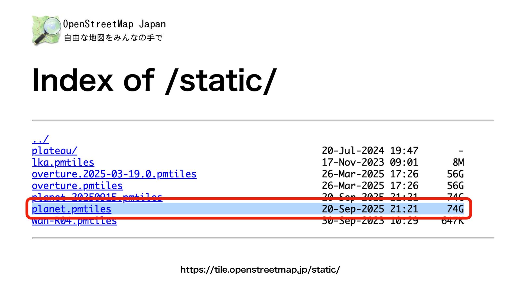The height and width of the screenshot is (293, 521).
Task: Click the wan-R04.pmtiles link
Action: coord(74,222)
